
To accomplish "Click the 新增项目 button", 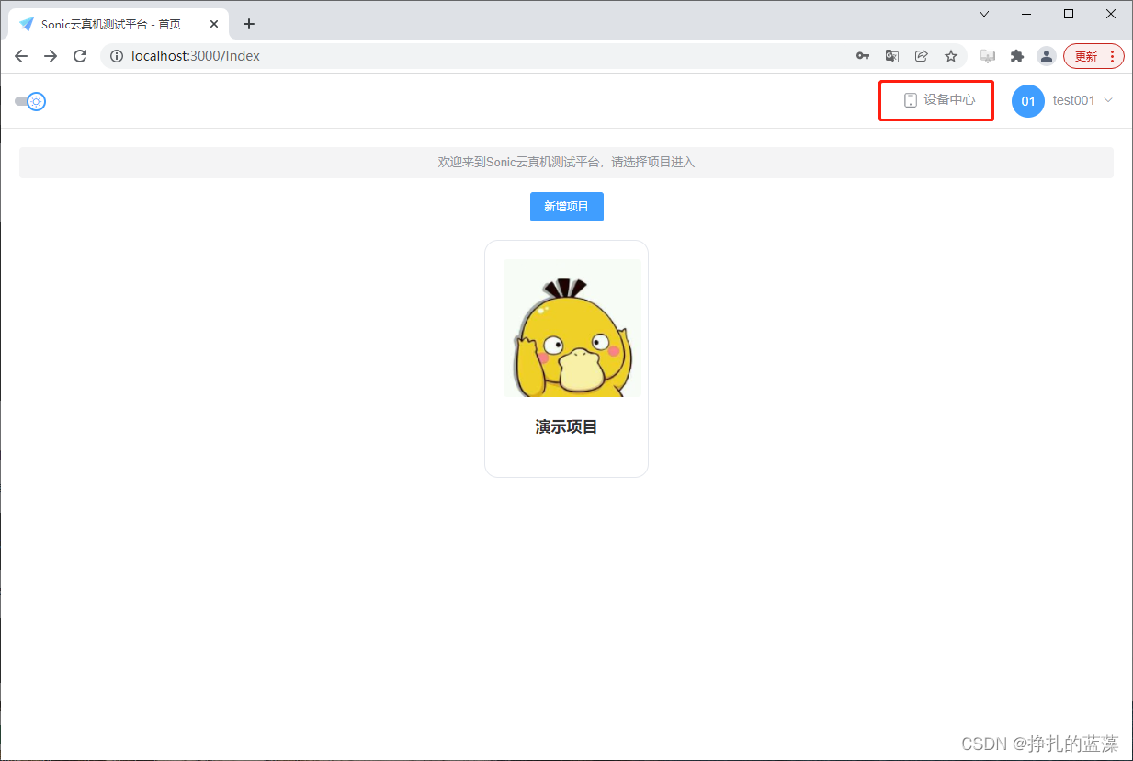I will click(x=567, y=207).
